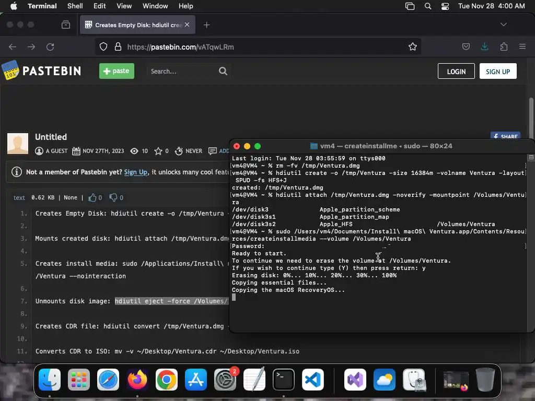Click the star rating icon for the paste
This screenshot has height=401, width=535.
pyautogui.click(x=158, y=151)
